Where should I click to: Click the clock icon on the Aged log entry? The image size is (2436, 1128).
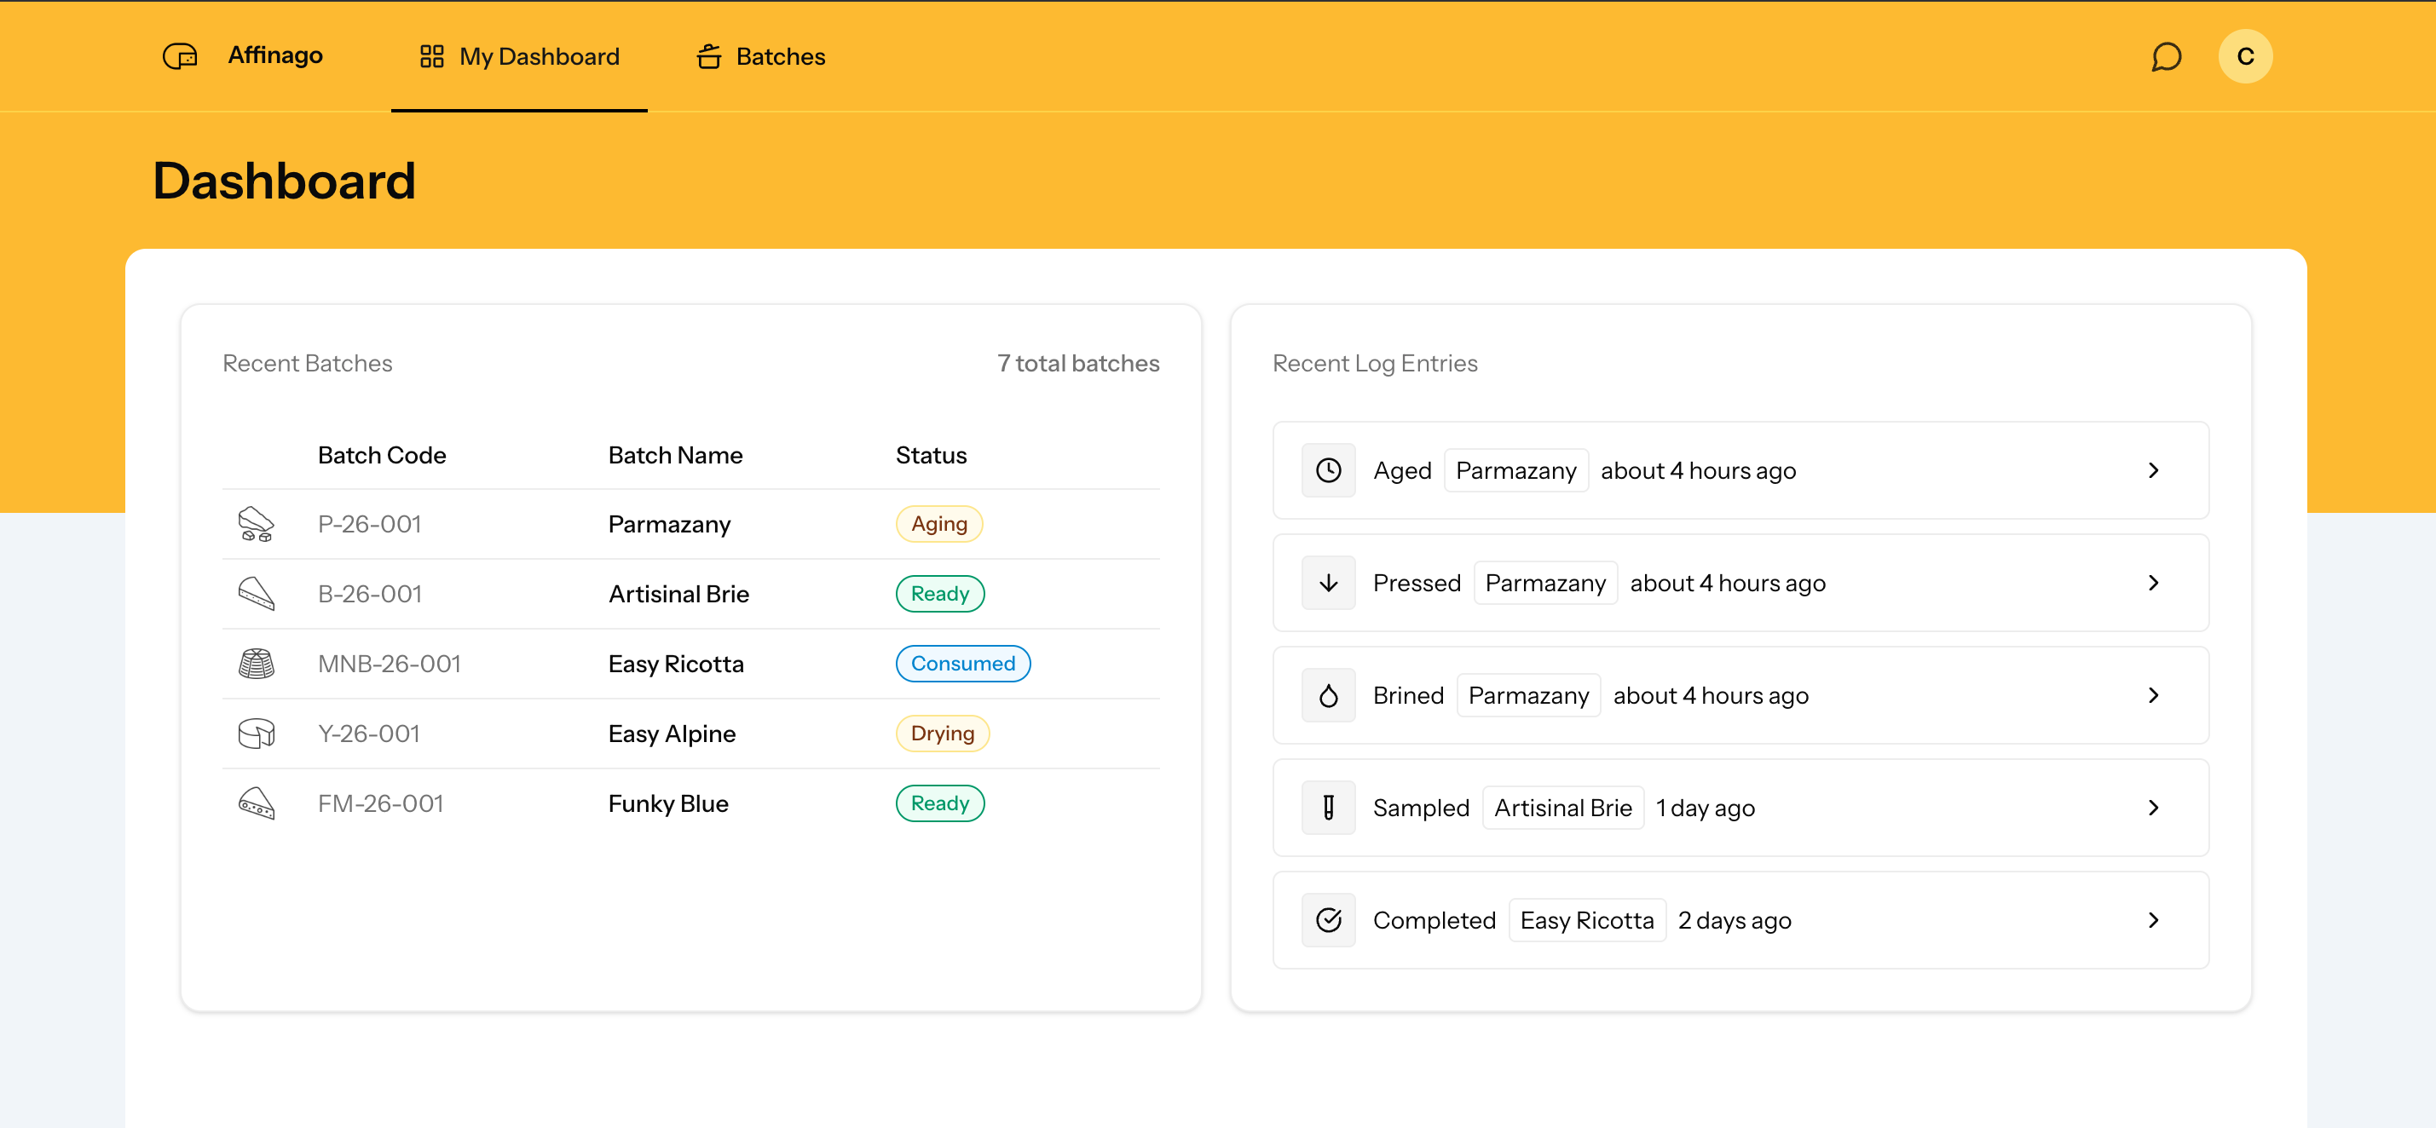(1328, 470)
